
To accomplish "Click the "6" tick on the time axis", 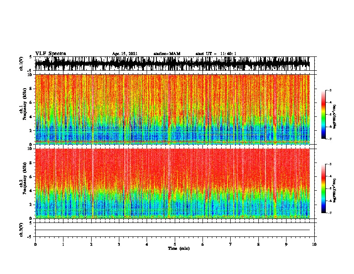I will [x=203, y=244].
